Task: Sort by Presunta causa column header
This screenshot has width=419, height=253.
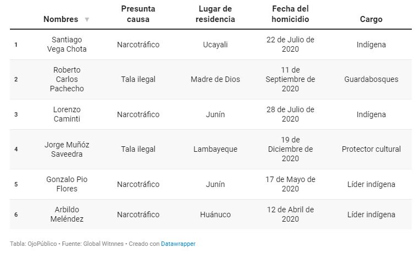Action: click(138, 14)
